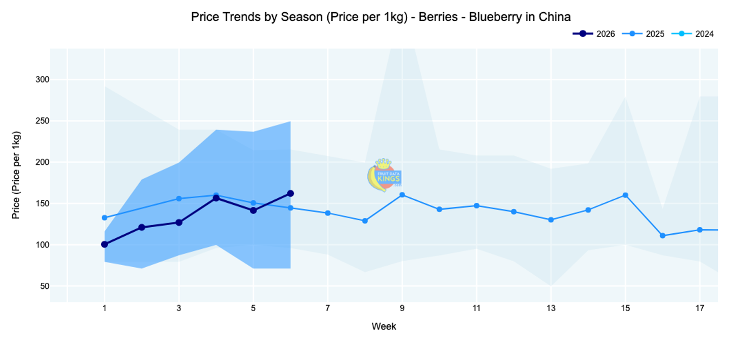The height and width of the screenshot is (341, 730).
Task: Click the chart title text
Action: click(x=380, y=17)
